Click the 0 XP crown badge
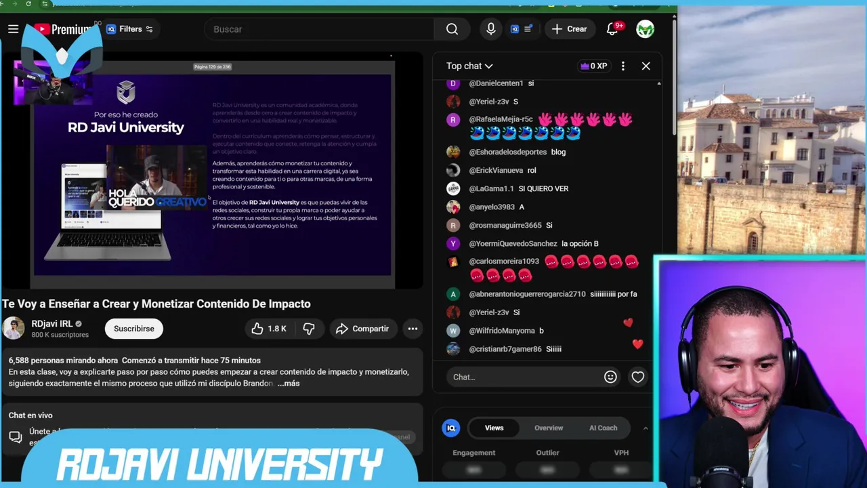The width and height of the screenshot is (867, 488). (593, 66)
